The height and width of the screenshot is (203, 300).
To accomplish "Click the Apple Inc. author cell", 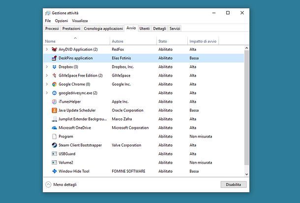I will coord(120,102).
